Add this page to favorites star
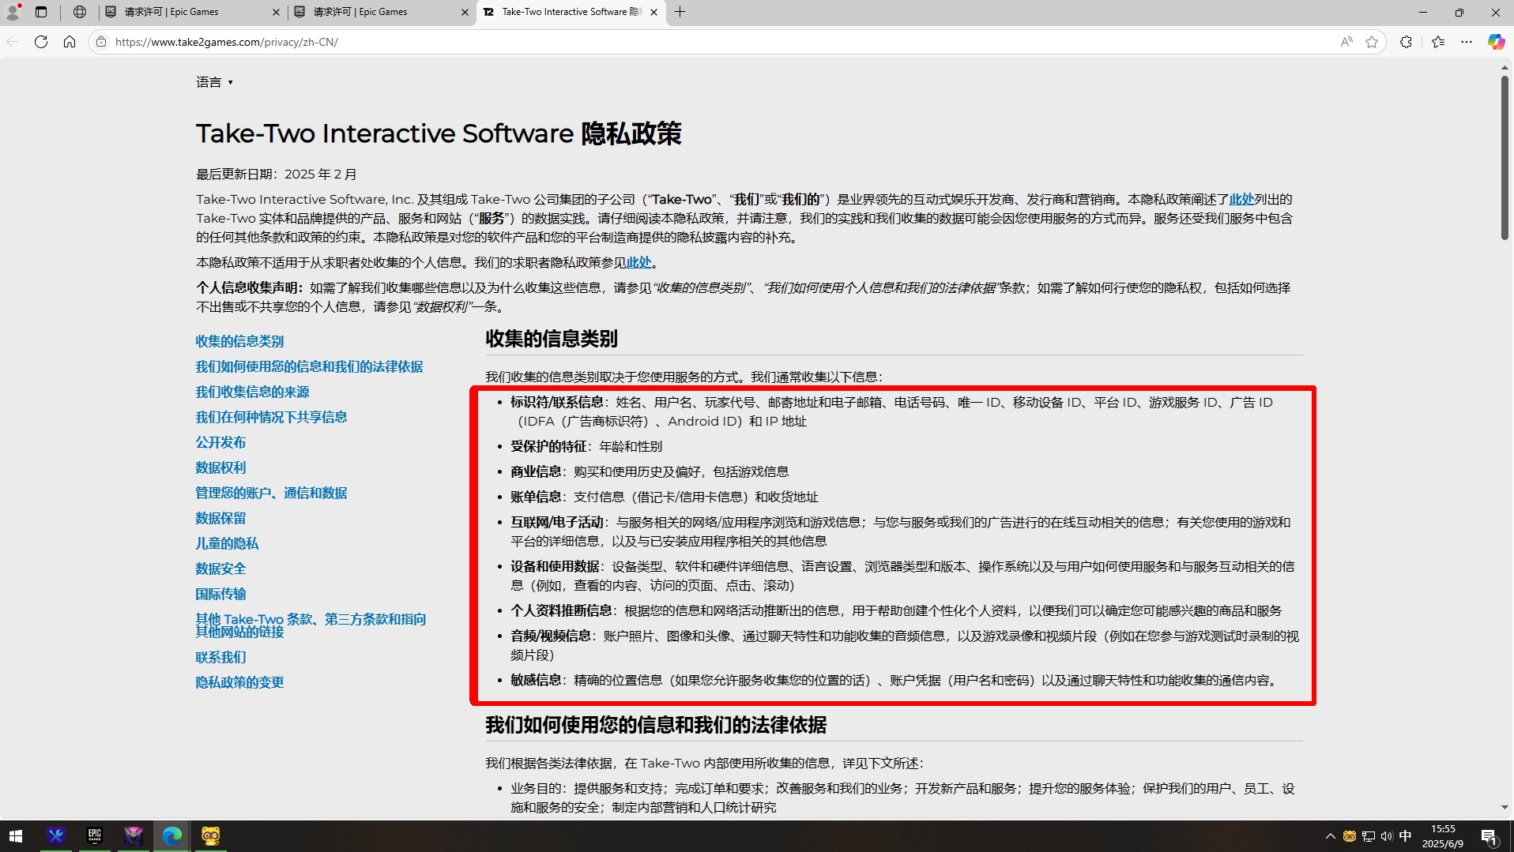 point(1372,42)
